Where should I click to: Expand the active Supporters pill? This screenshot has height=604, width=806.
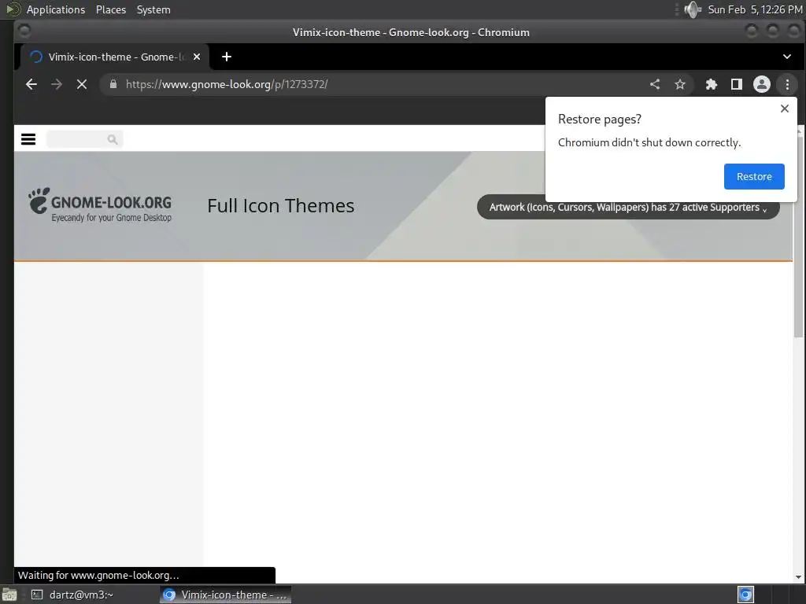coord(628,207)
